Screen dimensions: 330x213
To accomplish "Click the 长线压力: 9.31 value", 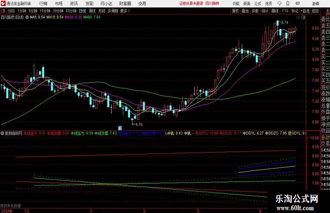I will (35, 133).
